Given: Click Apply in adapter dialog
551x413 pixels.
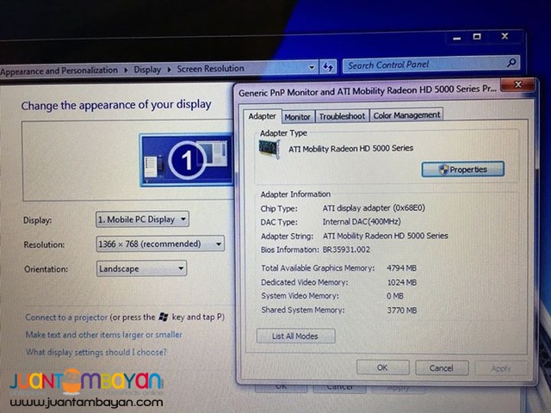Looking at the screenshot, I should (x=501, y=368).
